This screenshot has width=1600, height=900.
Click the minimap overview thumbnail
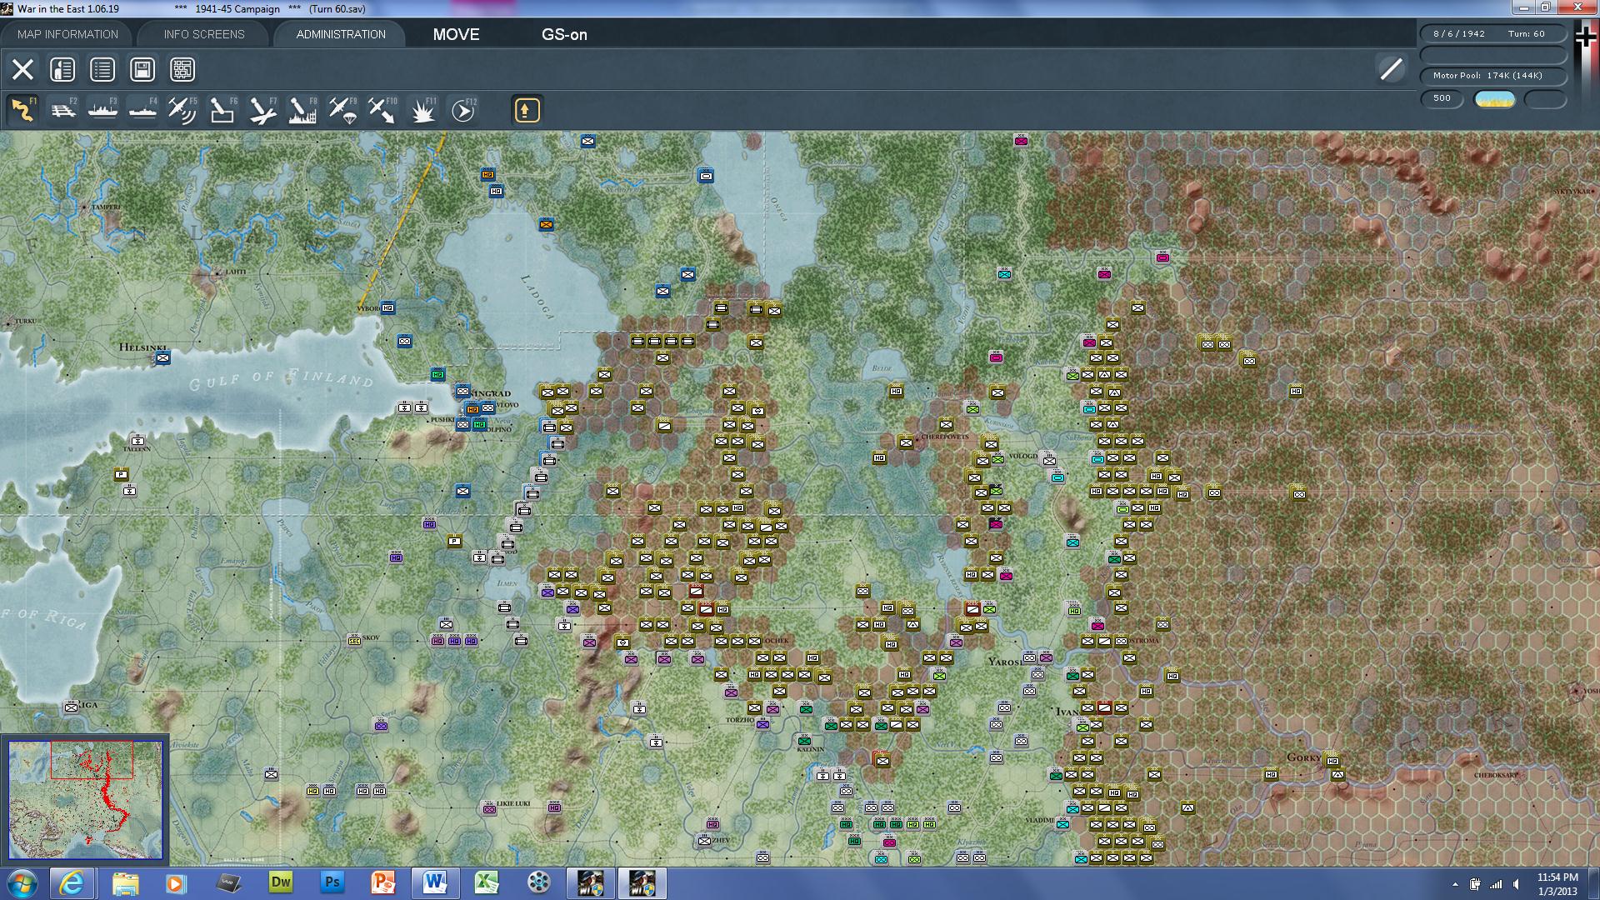[x=85, y=800]
